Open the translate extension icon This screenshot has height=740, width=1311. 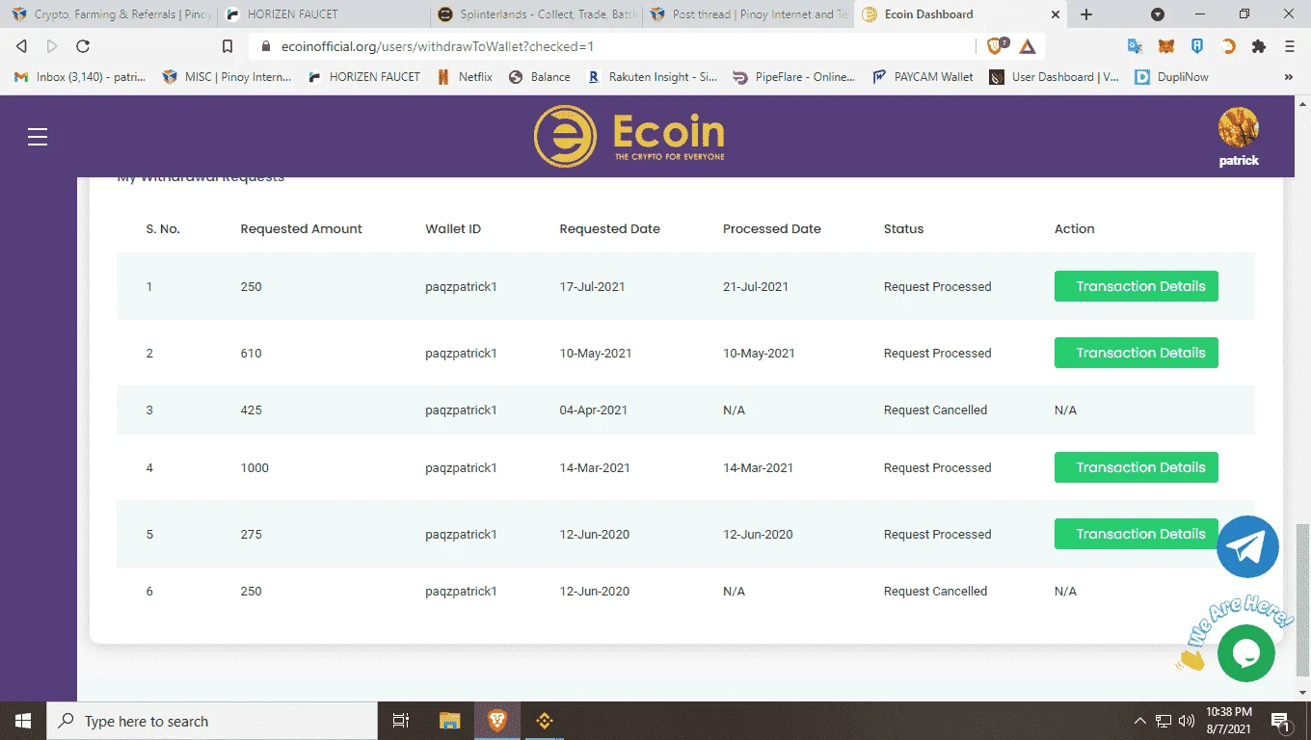(1135, 46)
